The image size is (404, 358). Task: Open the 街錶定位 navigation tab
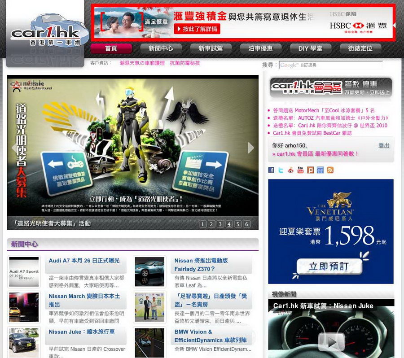click(360, 48)
